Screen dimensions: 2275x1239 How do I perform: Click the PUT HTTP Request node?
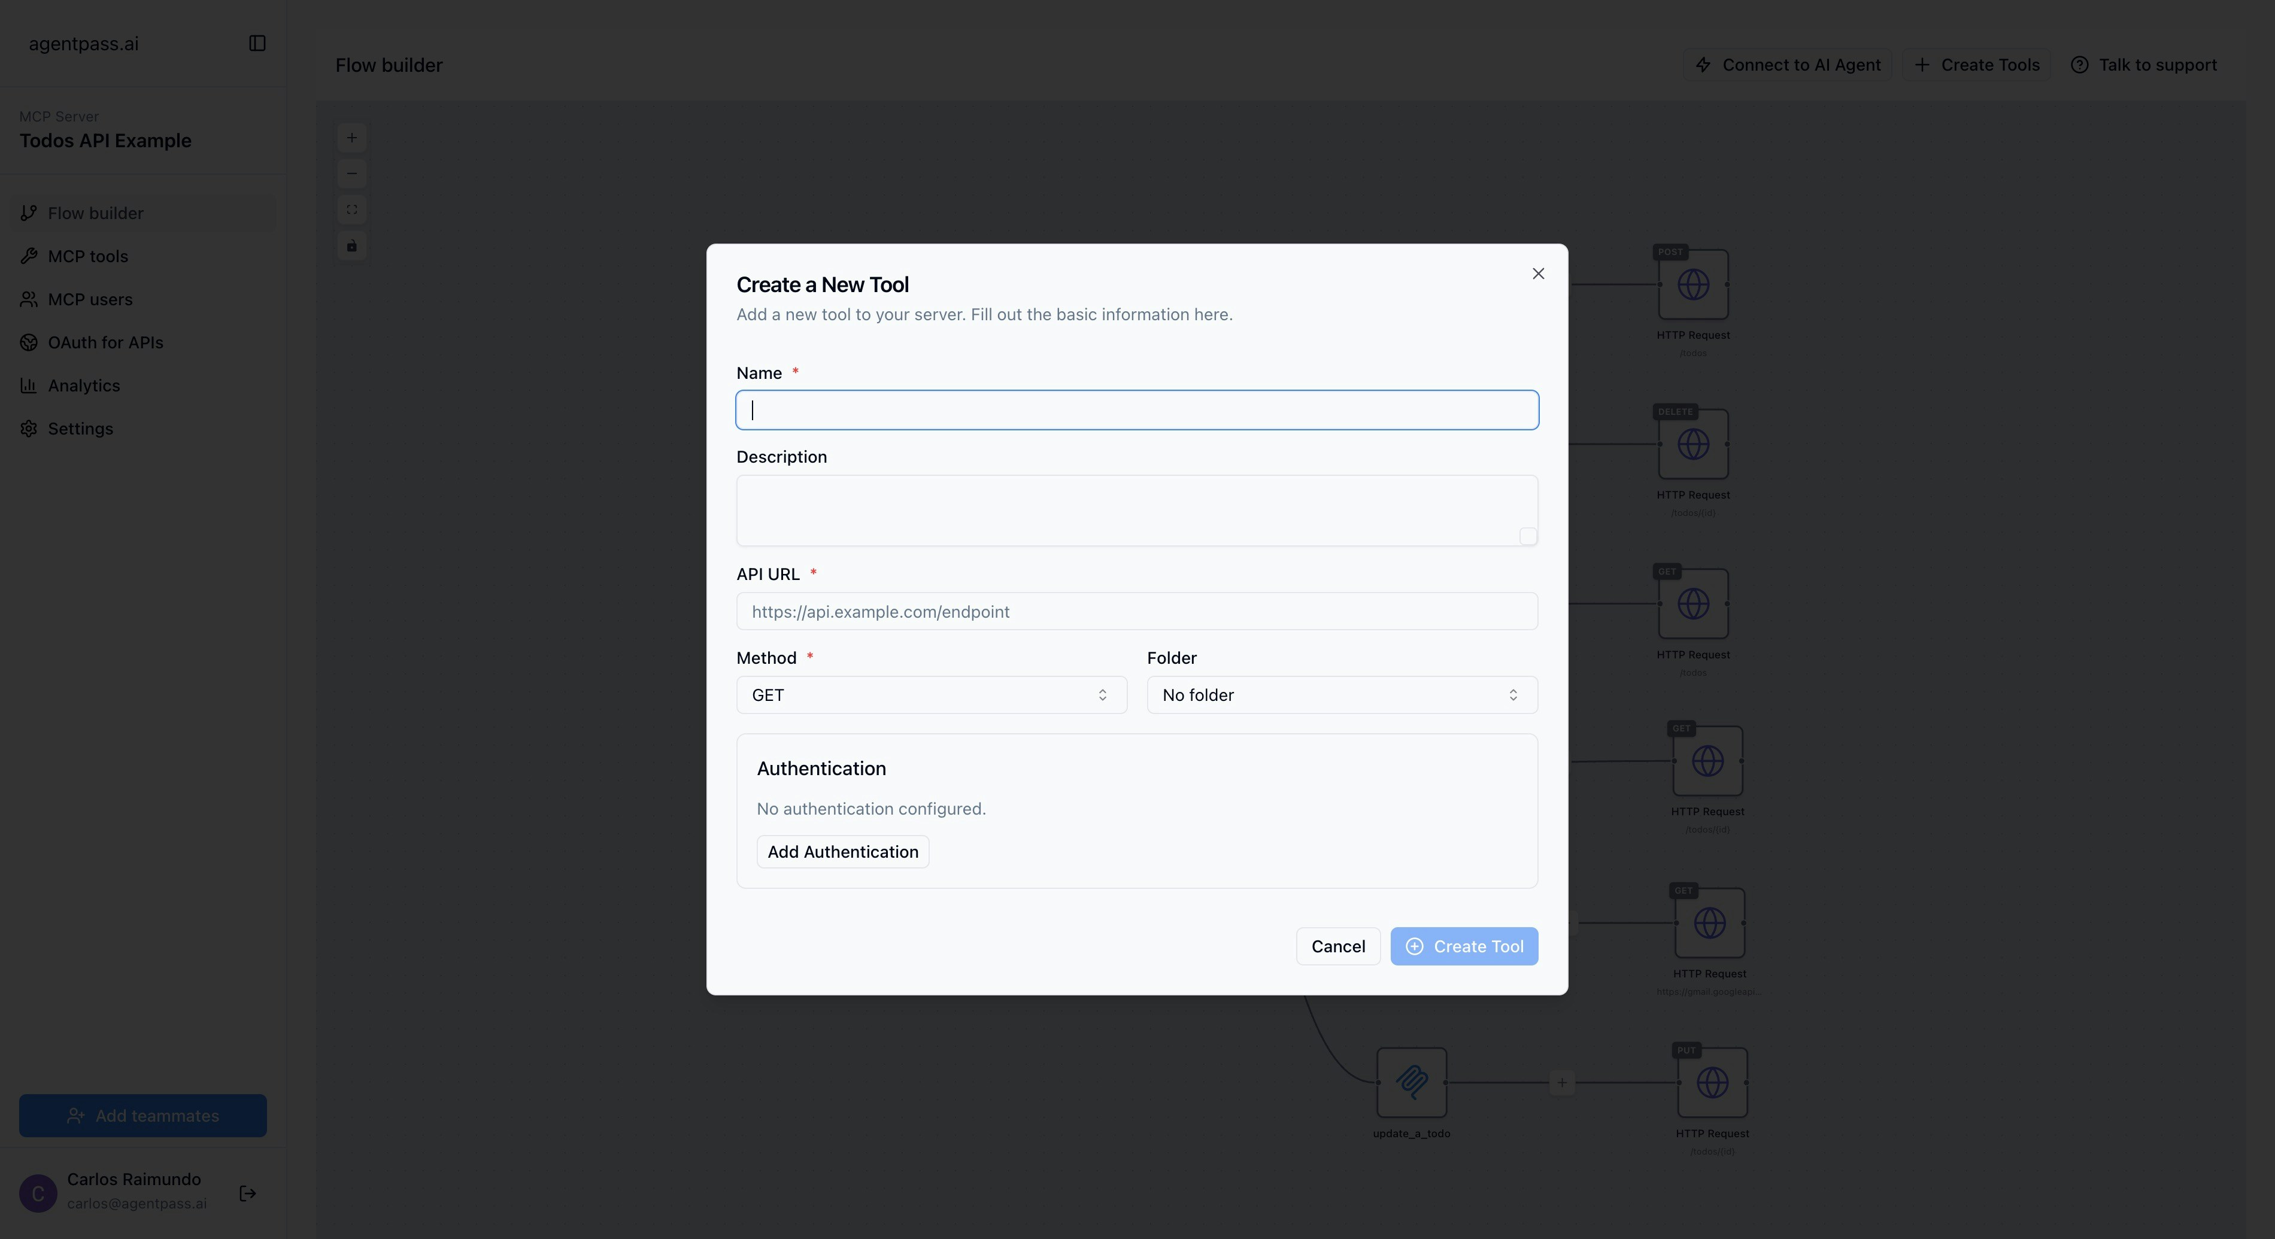pyautogui.click(x=1712, y=1082)
